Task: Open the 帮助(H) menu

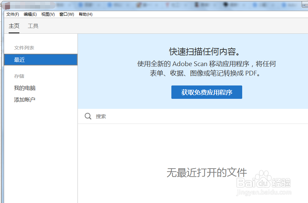Action: click(86, 14)
